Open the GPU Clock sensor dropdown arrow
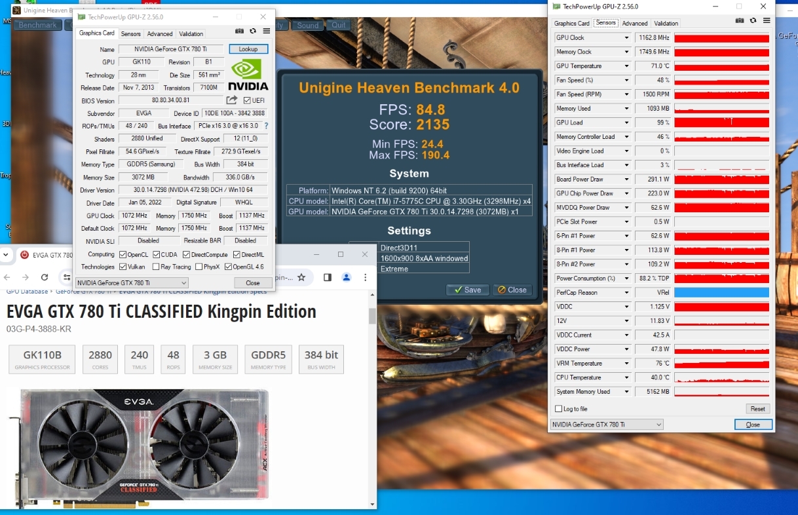 tap(626, 38)
